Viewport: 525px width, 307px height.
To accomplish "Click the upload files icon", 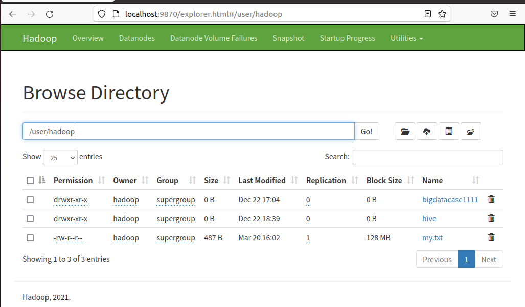I will (427, 132).
